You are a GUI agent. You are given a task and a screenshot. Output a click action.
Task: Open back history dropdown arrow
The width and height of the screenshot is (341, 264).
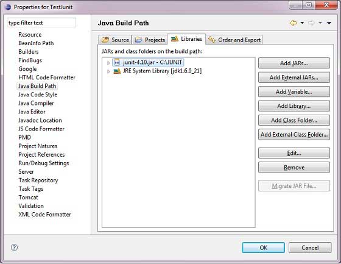pyautogui.click(x=302, y=23)
